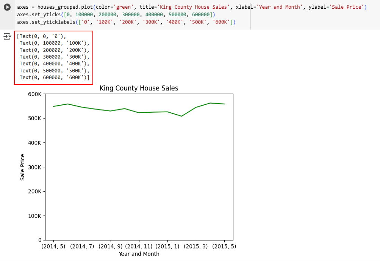Toggle the cell output options icon

(x=7, y=37)
